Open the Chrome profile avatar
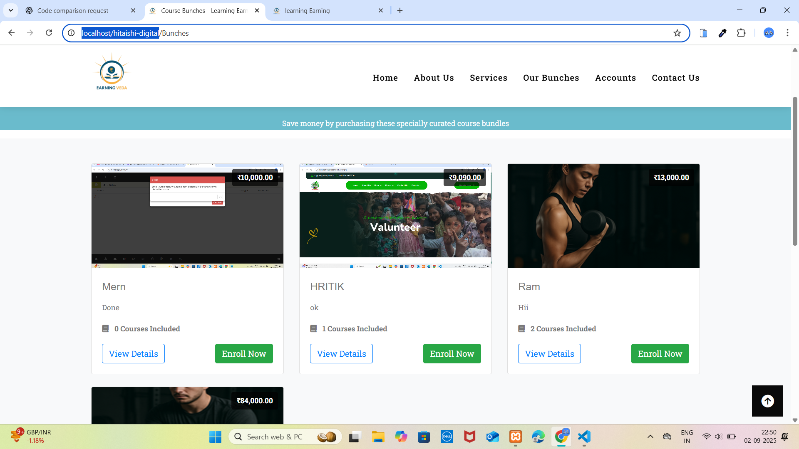The width and height of the screenshot is (799, 449). pos(769,33)
